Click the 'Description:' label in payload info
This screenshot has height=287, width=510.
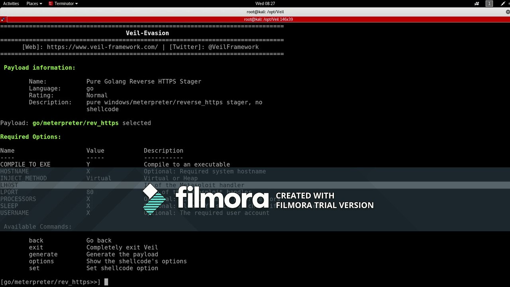(50, 102)
